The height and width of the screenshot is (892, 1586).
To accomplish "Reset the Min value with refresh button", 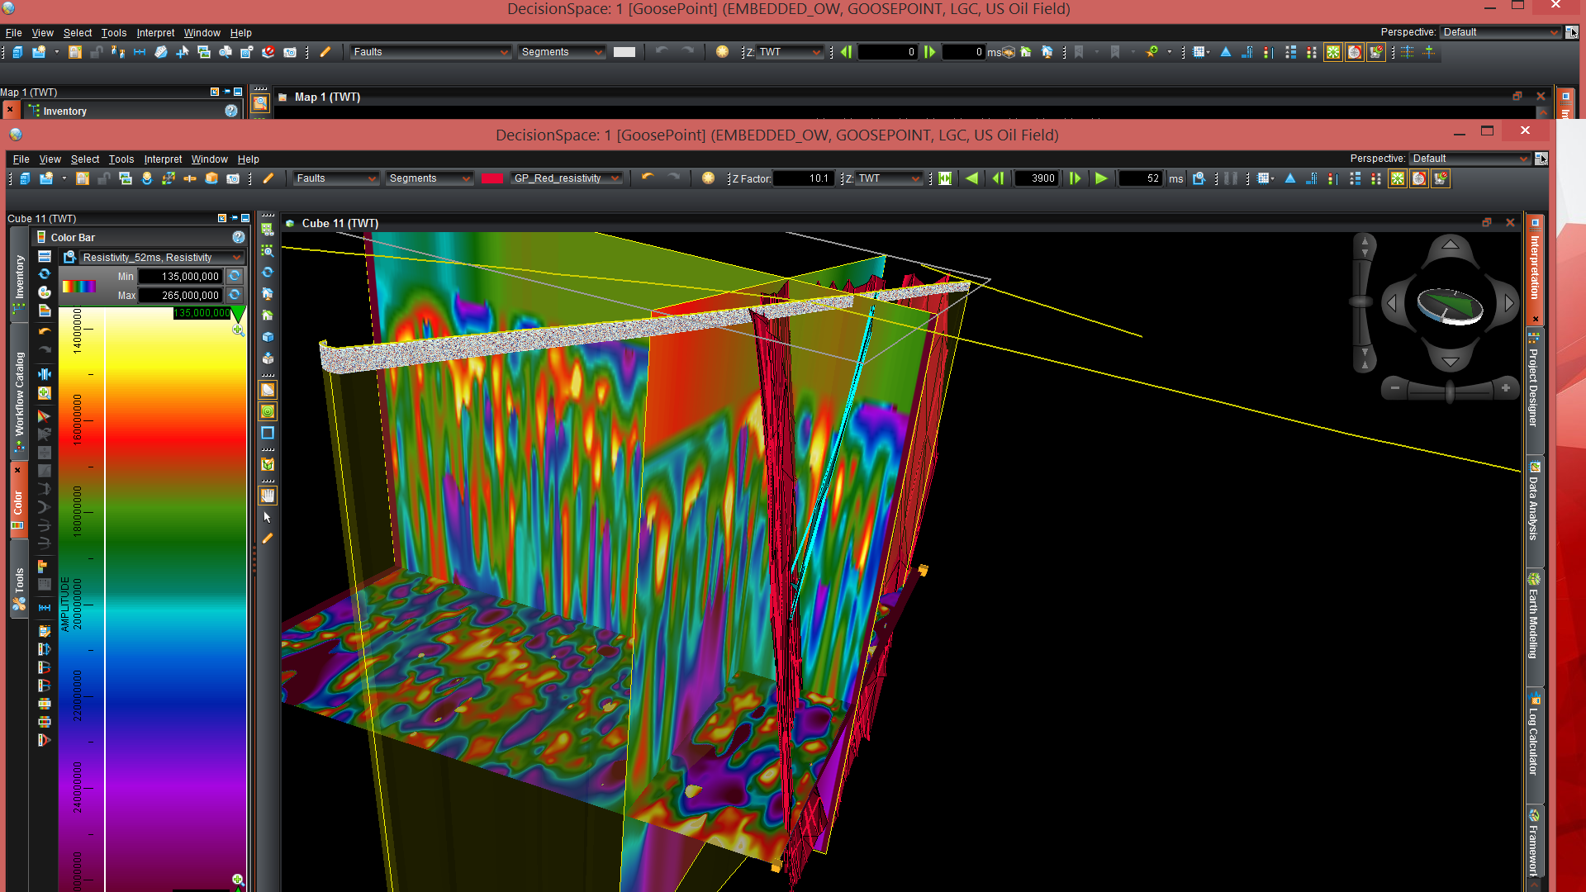I will [x=235, y=277].
